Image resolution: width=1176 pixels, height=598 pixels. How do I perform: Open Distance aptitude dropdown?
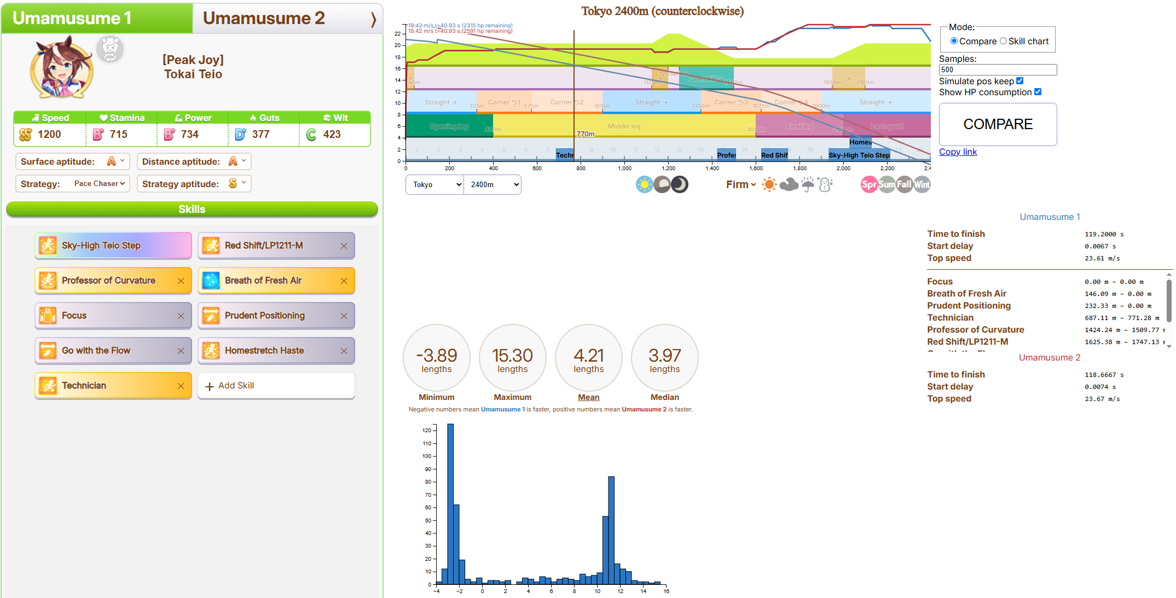(237, 161)
